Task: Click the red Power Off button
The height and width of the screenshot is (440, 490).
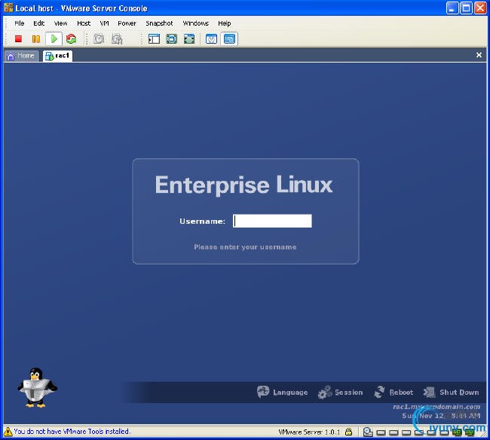Action: [x=18, y=39]
